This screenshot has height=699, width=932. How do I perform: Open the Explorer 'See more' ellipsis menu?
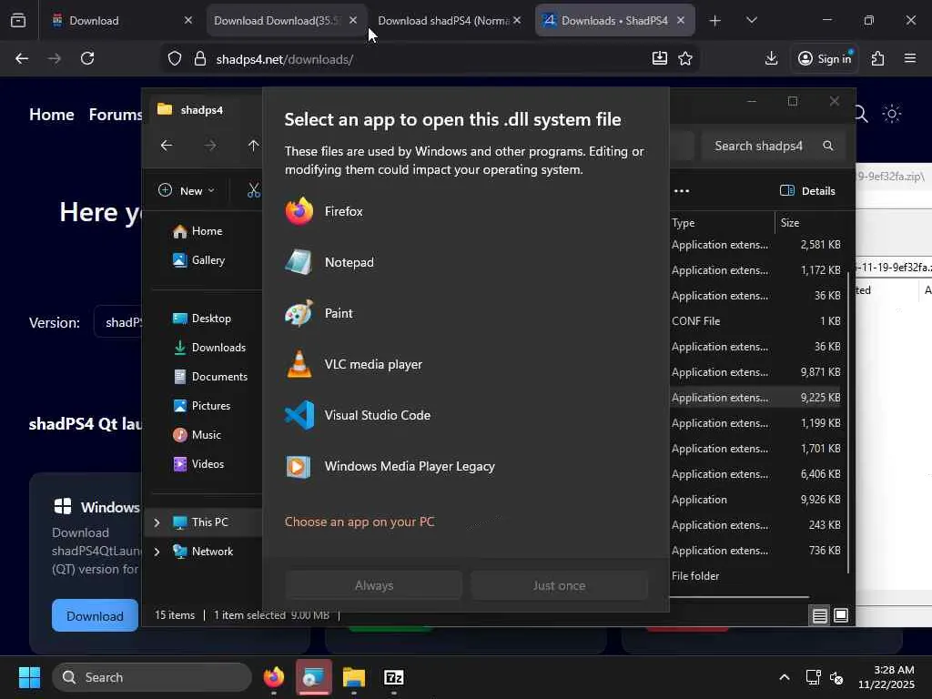(682, 191)
